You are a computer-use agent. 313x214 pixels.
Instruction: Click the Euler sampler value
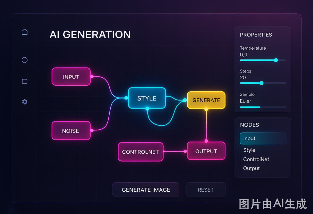pos(246,101)
